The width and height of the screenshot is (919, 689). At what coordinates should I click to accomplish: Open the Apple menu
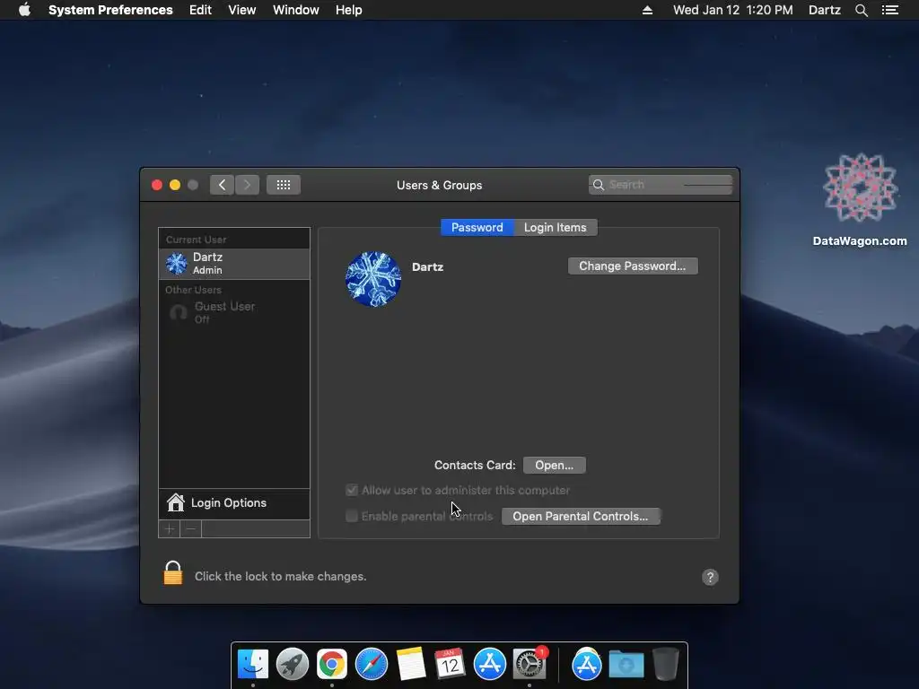[24, 10]
